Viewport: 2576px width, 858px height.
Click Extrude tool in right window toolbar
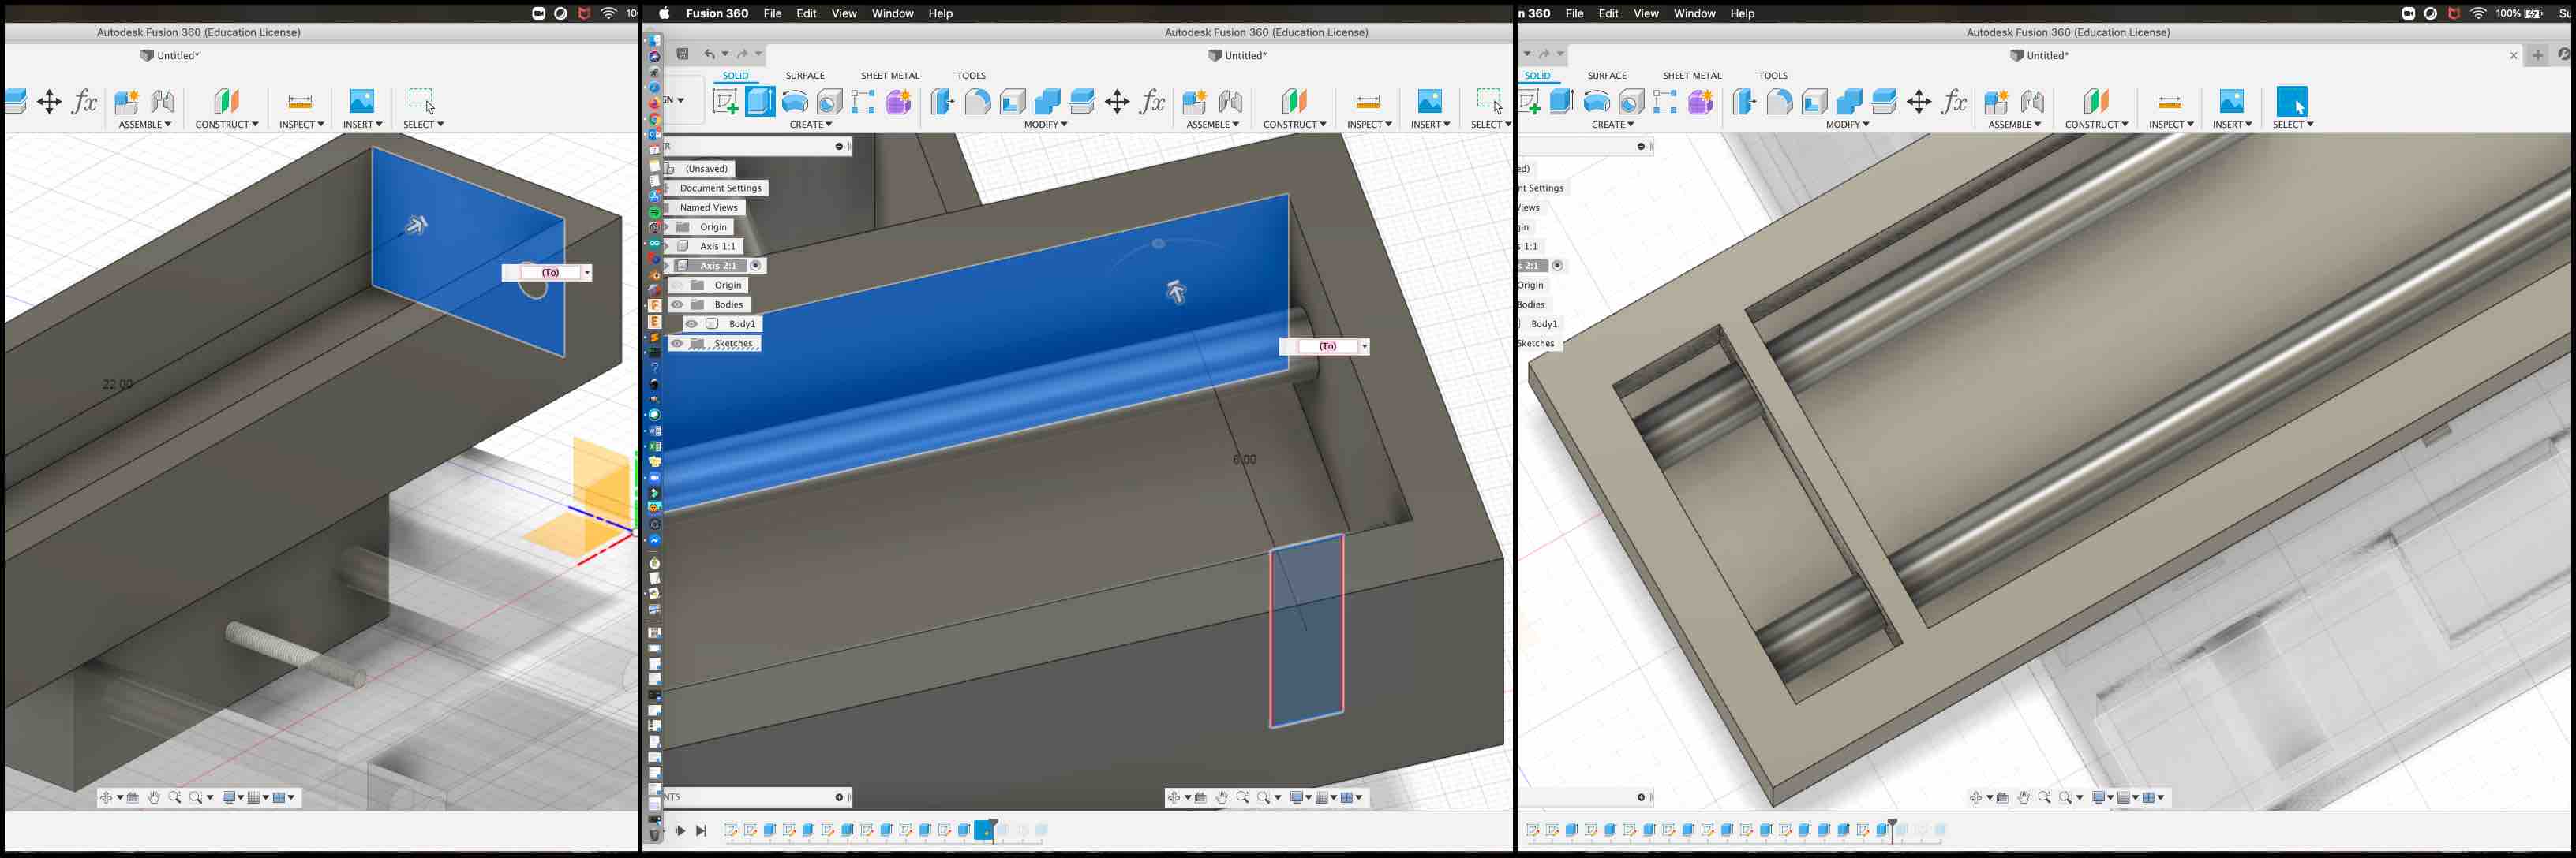[1561, 101]
